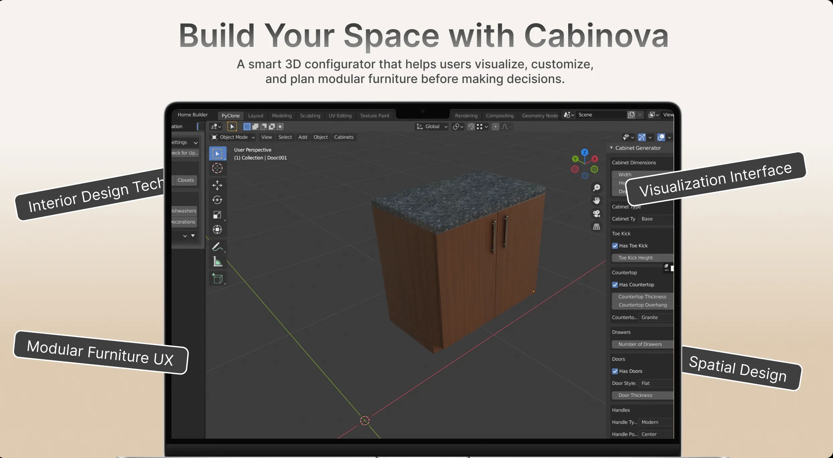833x458 pixels.
Task: Select the Annotate pencil tool
Action: pyautogui.click(x=217, y=247)
